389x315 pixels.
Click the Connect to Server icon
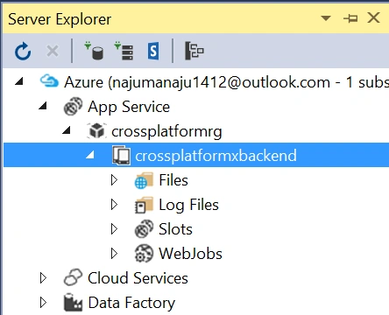124,51
